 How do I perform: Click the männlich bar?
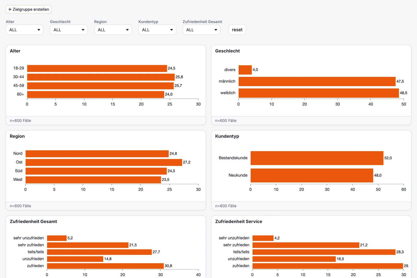[317, 81]
